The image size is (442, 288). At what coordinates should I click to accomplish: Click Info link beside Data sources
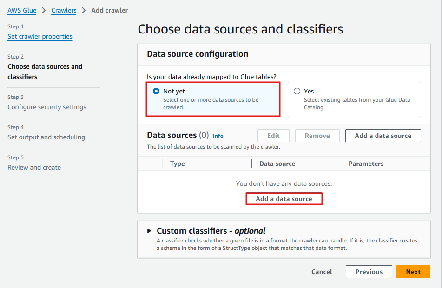pos(218,136)
